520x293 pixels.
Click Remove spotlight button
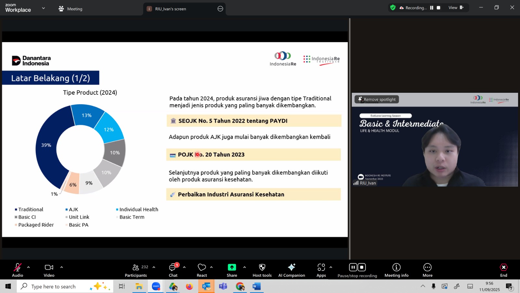point(377,99)
